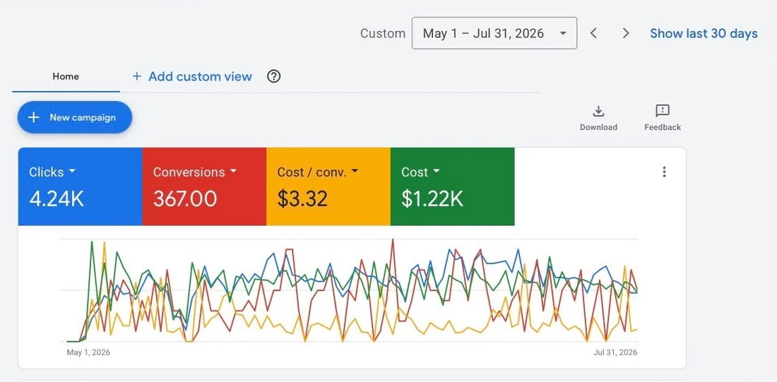Click the 4.24K clicks value
This screenshot has height=382, width=777.
[x=57, y=199]
